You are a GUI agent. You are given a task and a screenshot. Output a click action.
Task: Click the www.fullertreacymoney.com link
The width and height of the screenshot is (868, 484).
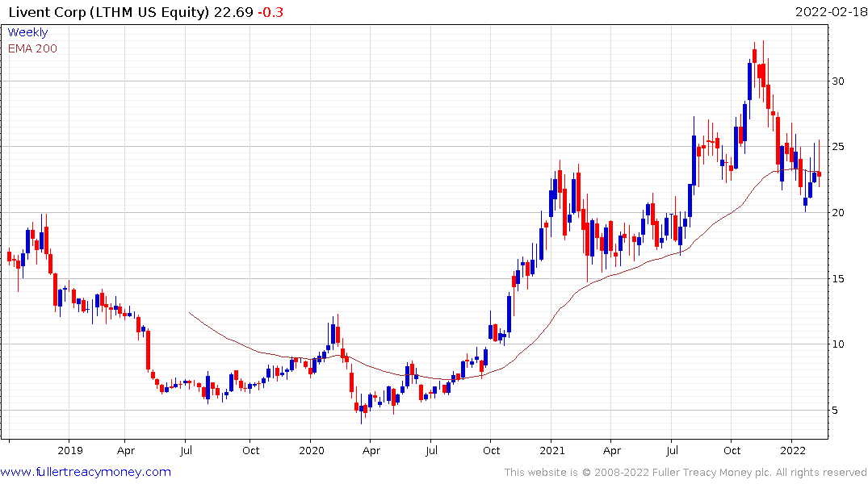86,472
